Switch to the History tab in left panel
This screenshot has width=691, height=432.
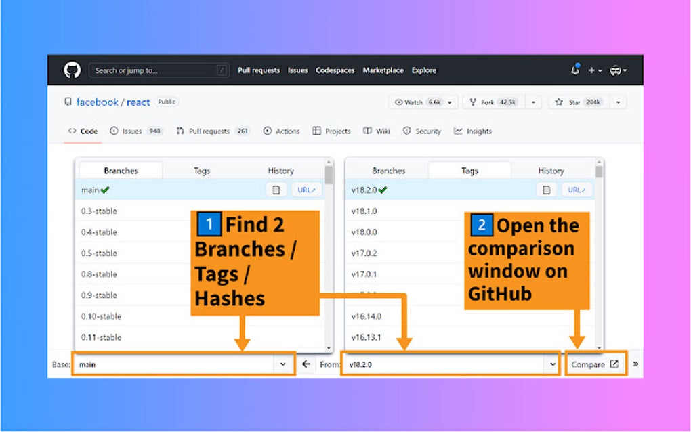[280, 170]
